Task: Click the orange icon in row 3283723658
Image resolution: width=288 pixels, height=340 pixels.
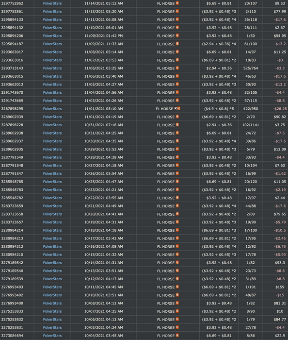Action: pos(177,214)
